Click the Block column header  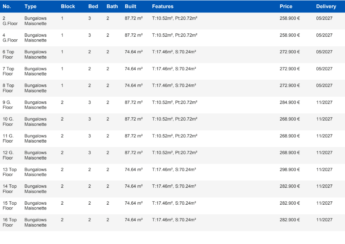point(68,7)
